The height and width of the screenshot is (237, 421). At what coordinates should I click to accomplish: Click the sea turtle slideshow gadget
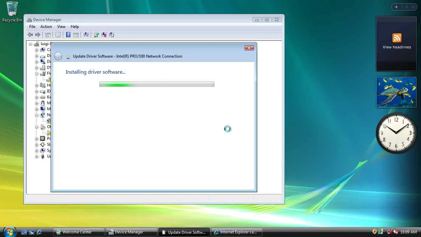396,92
